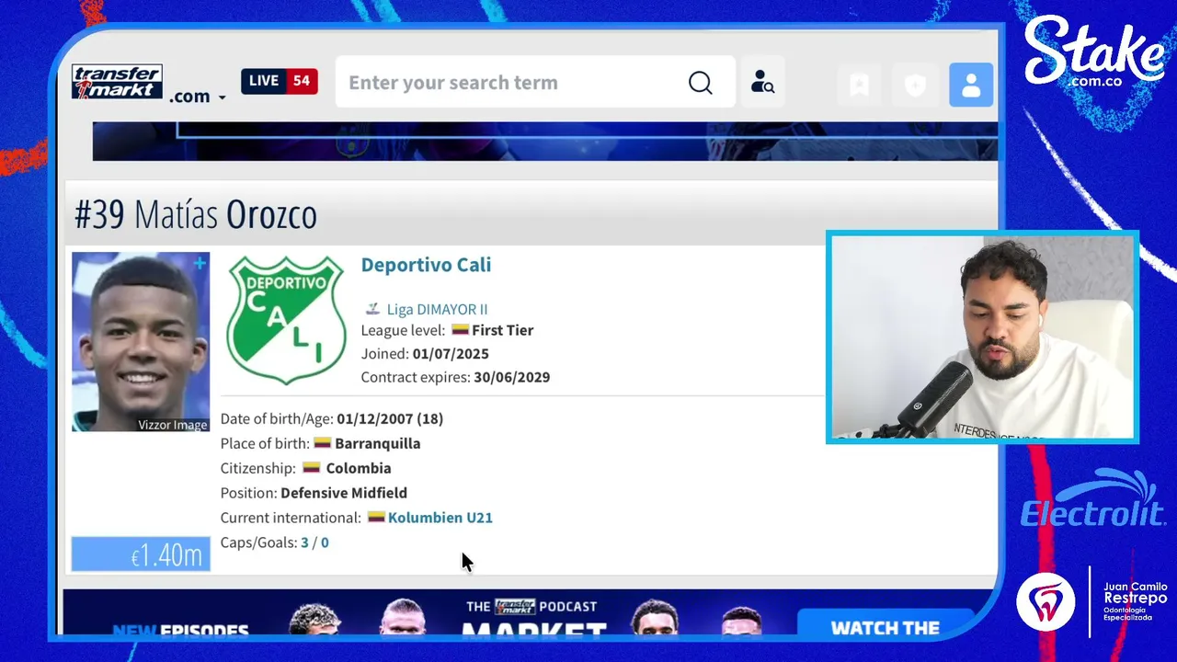The height and width of the screenshot is (662, 1177).
Task: Focus the 'Enter your search term' field
Action: (510, 83)
